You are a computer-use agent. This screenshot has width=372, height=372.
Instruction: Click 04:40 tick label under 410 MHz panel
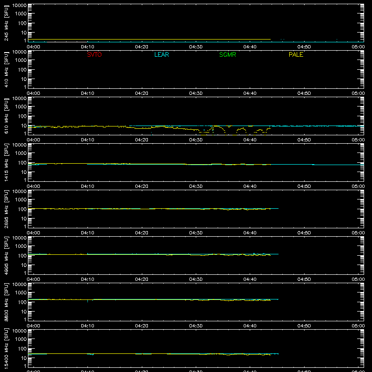250,93
